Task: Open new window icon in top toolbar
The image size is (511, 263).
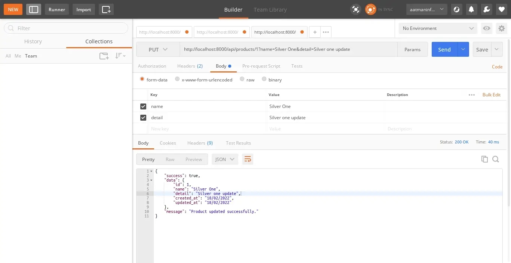Action: pos(106,9)
